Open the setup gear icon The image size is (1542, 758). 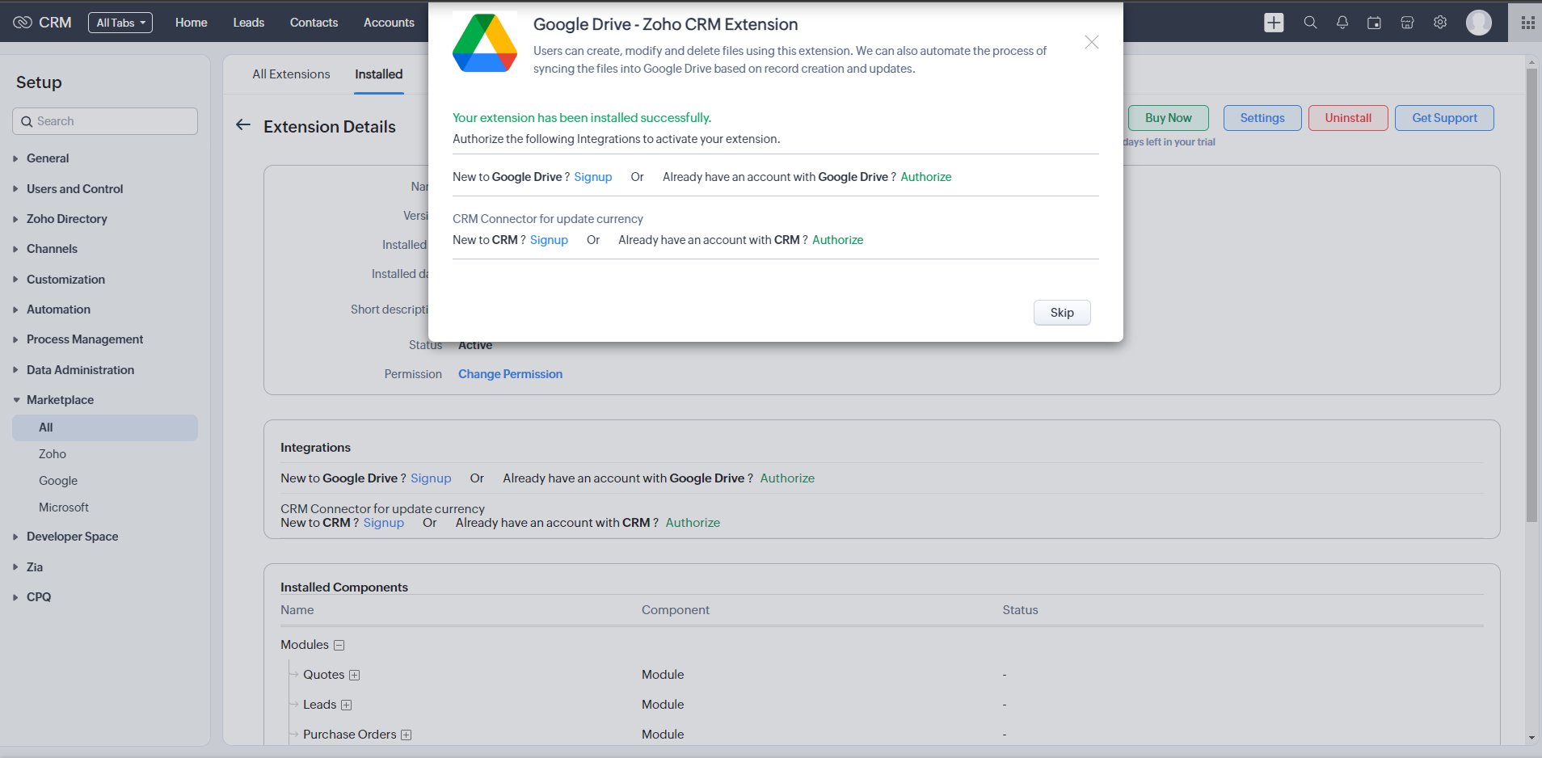tap(1440, 23)
